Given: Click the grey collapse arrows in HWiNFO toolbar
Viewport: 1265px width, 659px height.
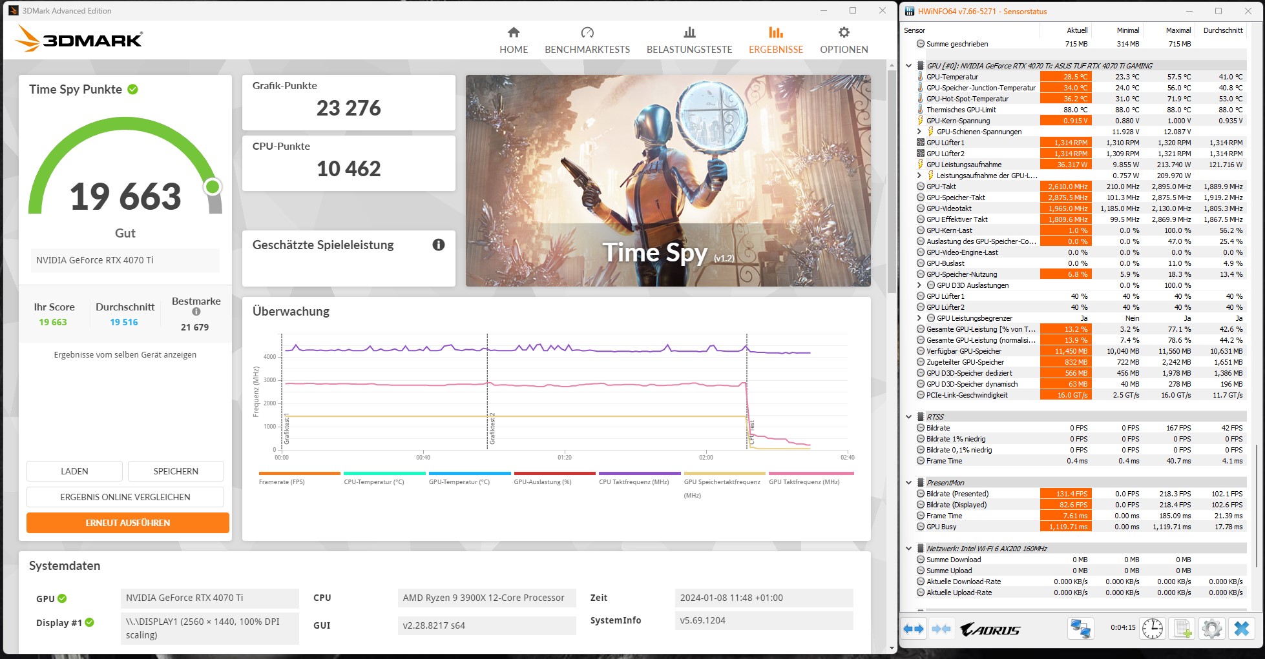Looking at the screenshot, I should point(941,629).
